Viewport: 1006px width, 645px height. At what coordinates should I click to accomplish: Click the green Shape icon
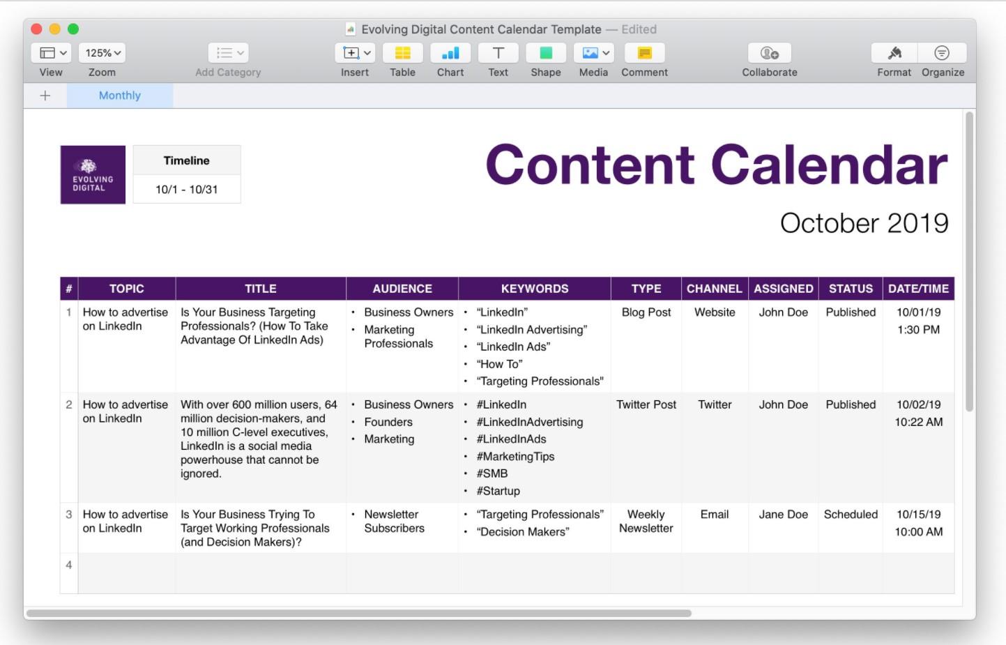coord(546,53)
